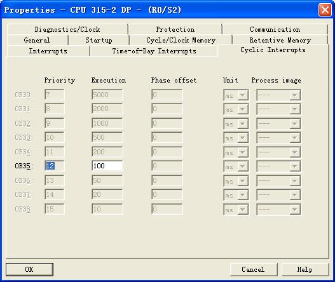Switch to the Protection tab

(x=175, y=29)
